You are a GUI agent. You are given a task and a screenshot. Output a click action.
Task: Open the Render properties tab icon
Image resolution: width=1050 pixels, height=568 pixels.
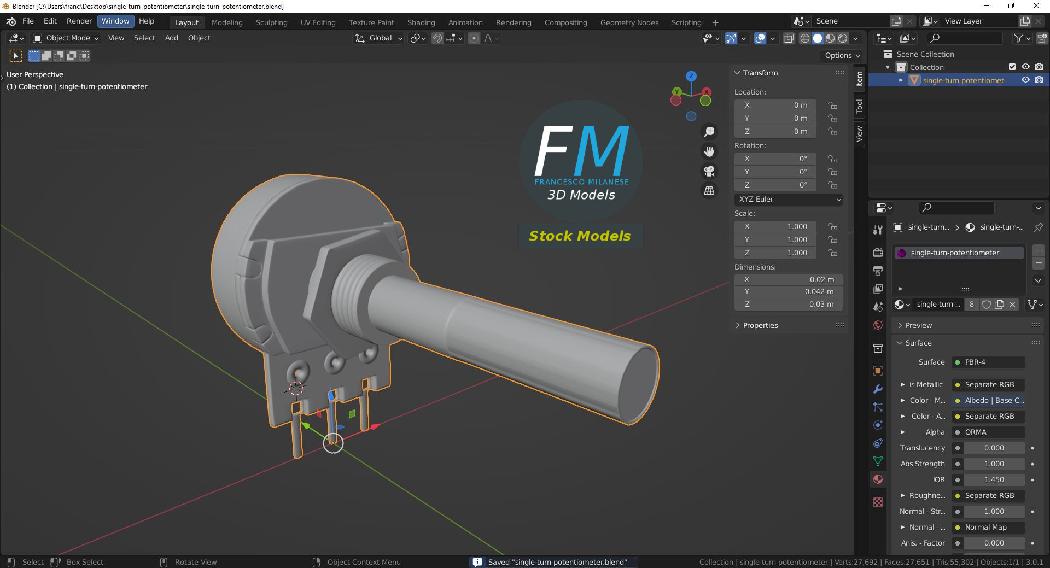[x=878, y=252]
